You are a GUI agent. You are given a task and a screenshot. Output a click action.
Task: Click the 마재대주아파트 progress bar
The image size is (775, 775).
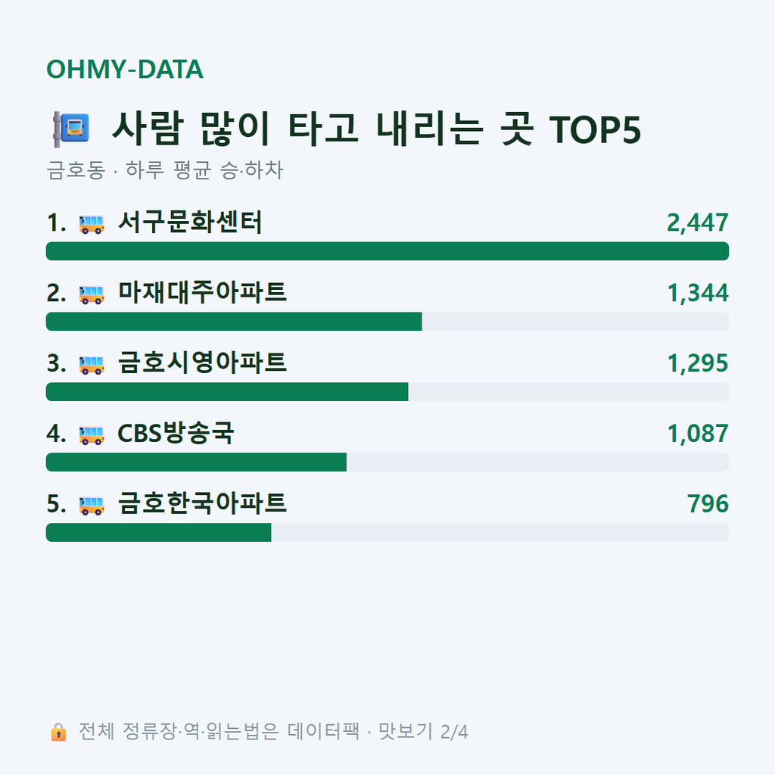(387, 321)
